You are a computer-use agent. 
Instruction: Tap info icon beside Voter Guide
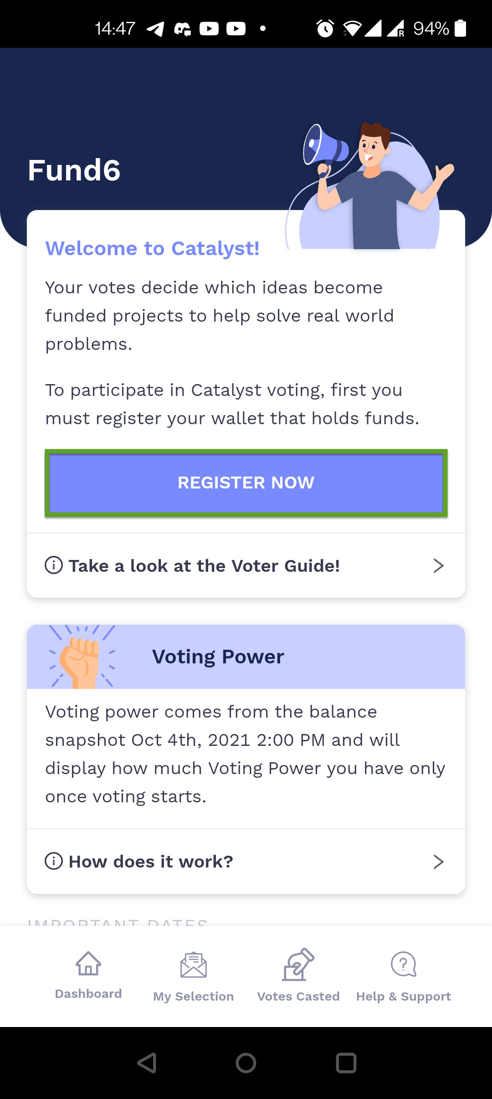click(54, 565)
